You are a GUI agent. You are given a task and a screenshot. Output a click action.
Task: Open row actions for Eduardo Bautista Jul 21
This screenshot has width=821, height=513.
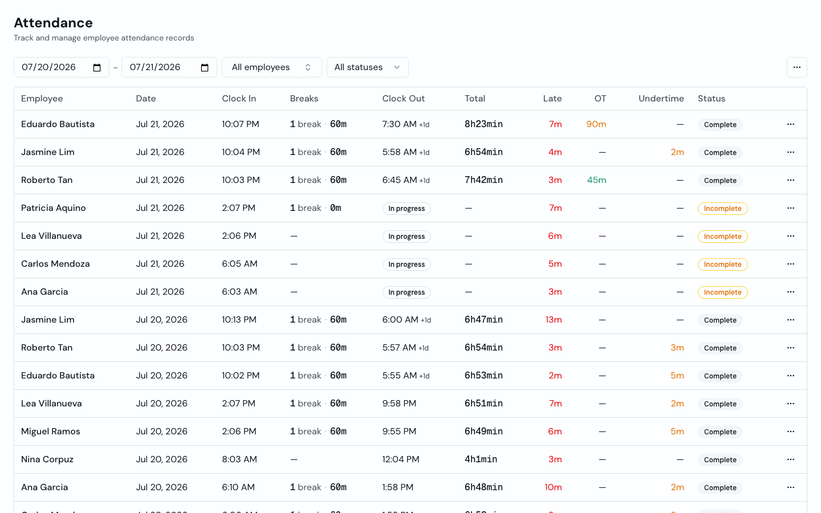[790, 124]
